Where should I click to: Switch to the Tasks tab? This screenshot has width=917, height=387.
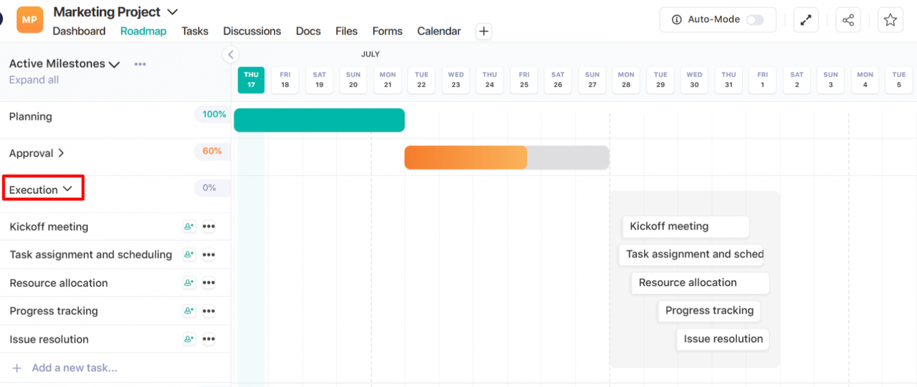[x=195, y=31]
